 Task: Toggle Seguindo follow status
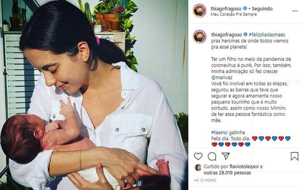(262, 9)
